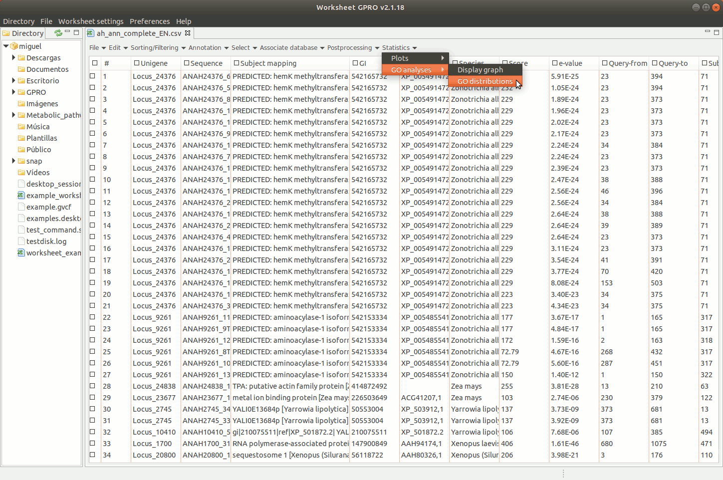
Task: Click the miguel home package icon
Action: pyautogui.click(x=14, y=46)
